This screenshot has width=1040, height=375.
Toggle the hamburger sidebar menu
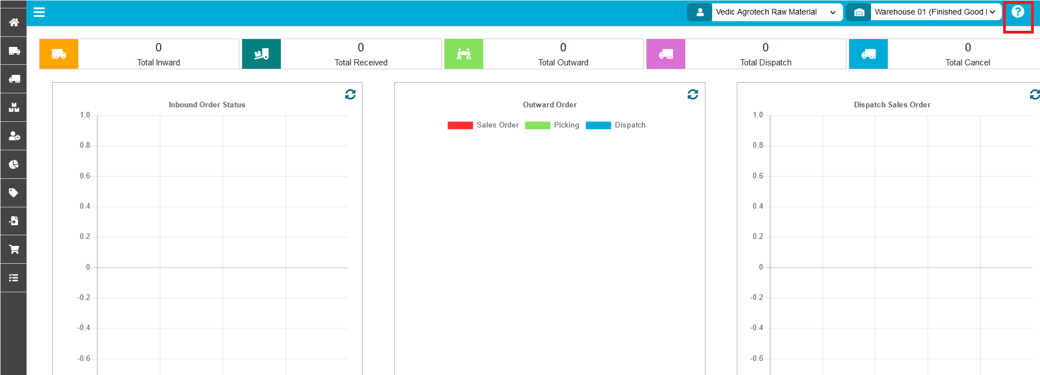tap(39, 12)
